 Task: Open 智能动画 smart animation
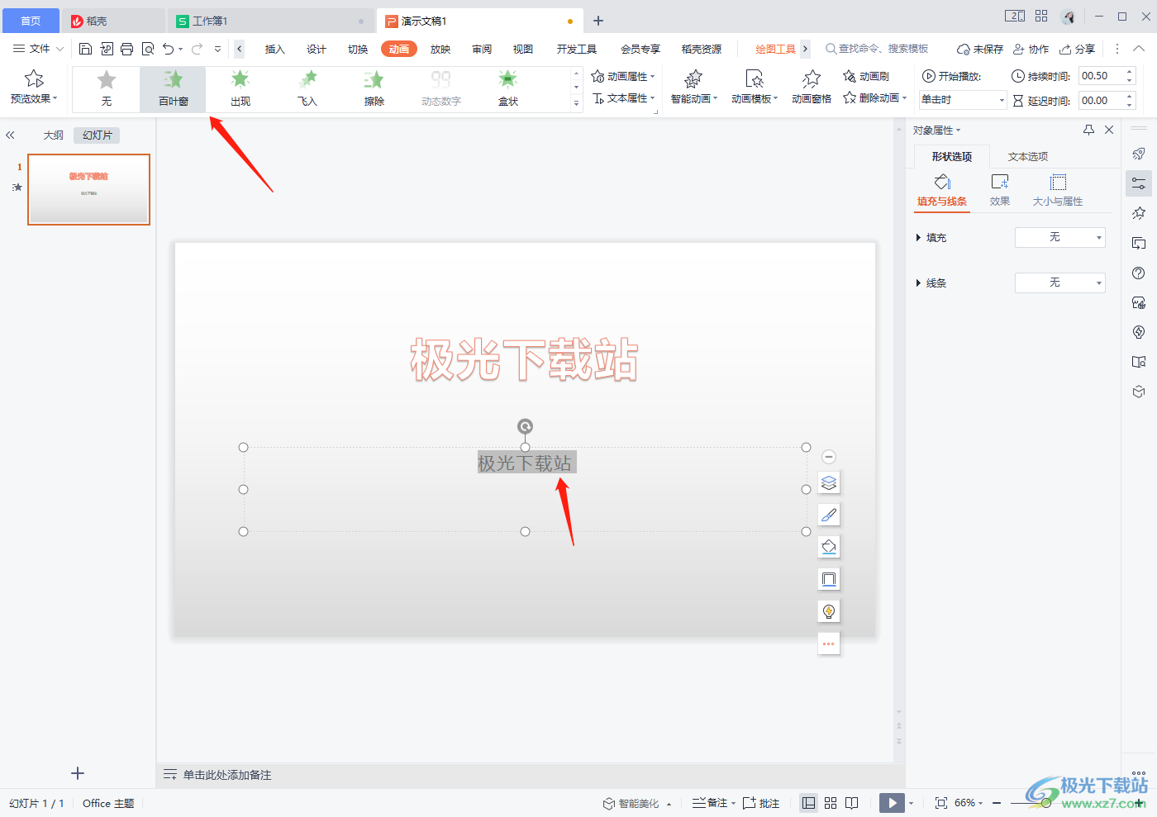point(694,88)
